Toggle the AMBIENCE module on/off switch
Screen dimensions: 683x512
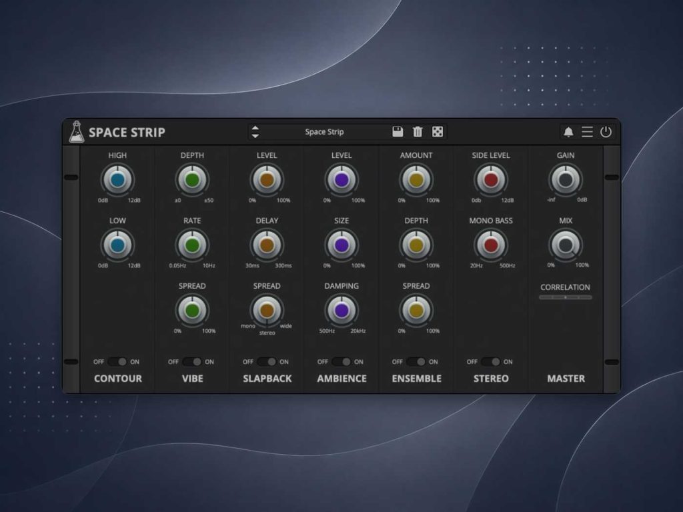pos(341,362)
